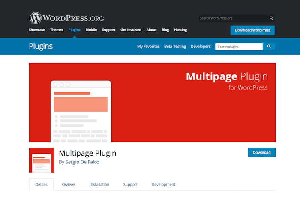The height and width of the screenshot is (198, 300).
Task: Open the Hosting menu item
Action: 180,30
